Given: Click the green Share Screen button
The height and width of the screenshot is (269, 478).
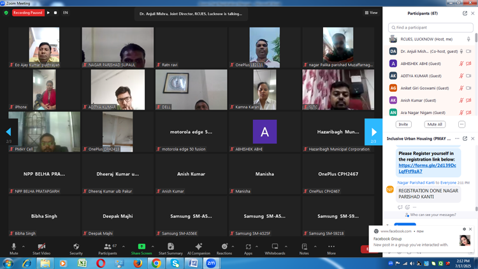Looking at the screenshot, I should [x=141, y=249].
